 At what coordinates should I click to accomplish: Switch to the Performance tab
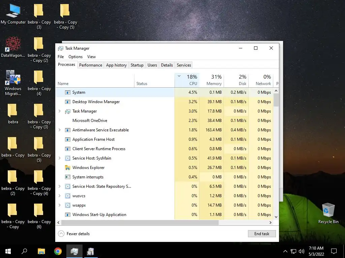91,65
